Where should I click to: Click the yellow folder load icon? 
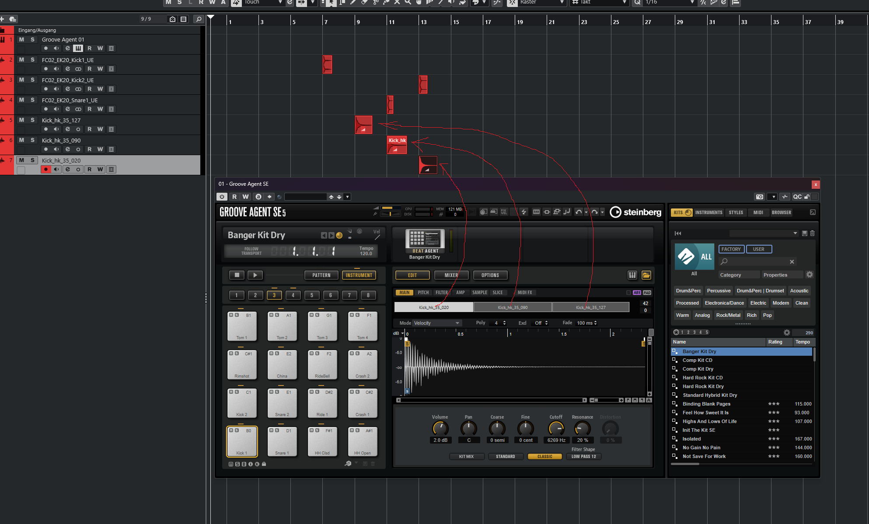(x=646, y=275)
